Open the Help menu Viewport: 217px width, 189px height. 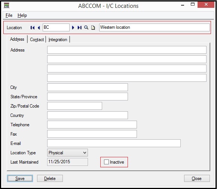[x=22, y=15]
